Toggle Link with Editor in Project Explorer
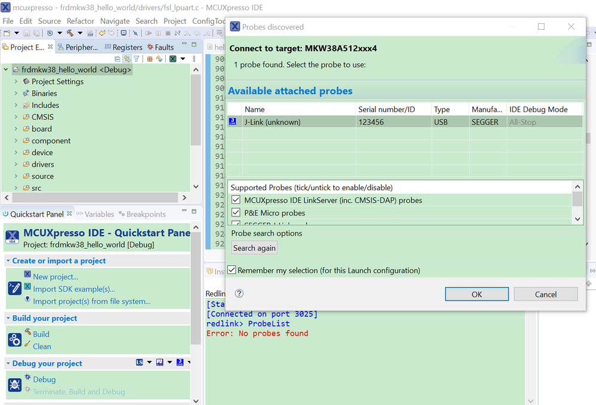 pos(127,59)
